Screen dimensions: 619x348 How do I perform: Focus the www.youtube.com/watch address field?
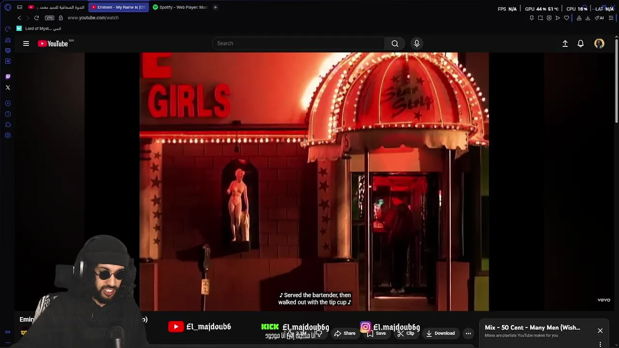point(93,18)
